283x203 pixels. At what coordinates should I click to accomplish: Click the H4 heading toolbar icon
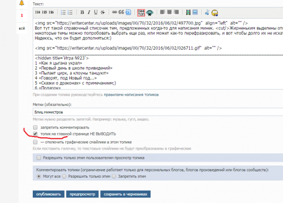(38, 12)
